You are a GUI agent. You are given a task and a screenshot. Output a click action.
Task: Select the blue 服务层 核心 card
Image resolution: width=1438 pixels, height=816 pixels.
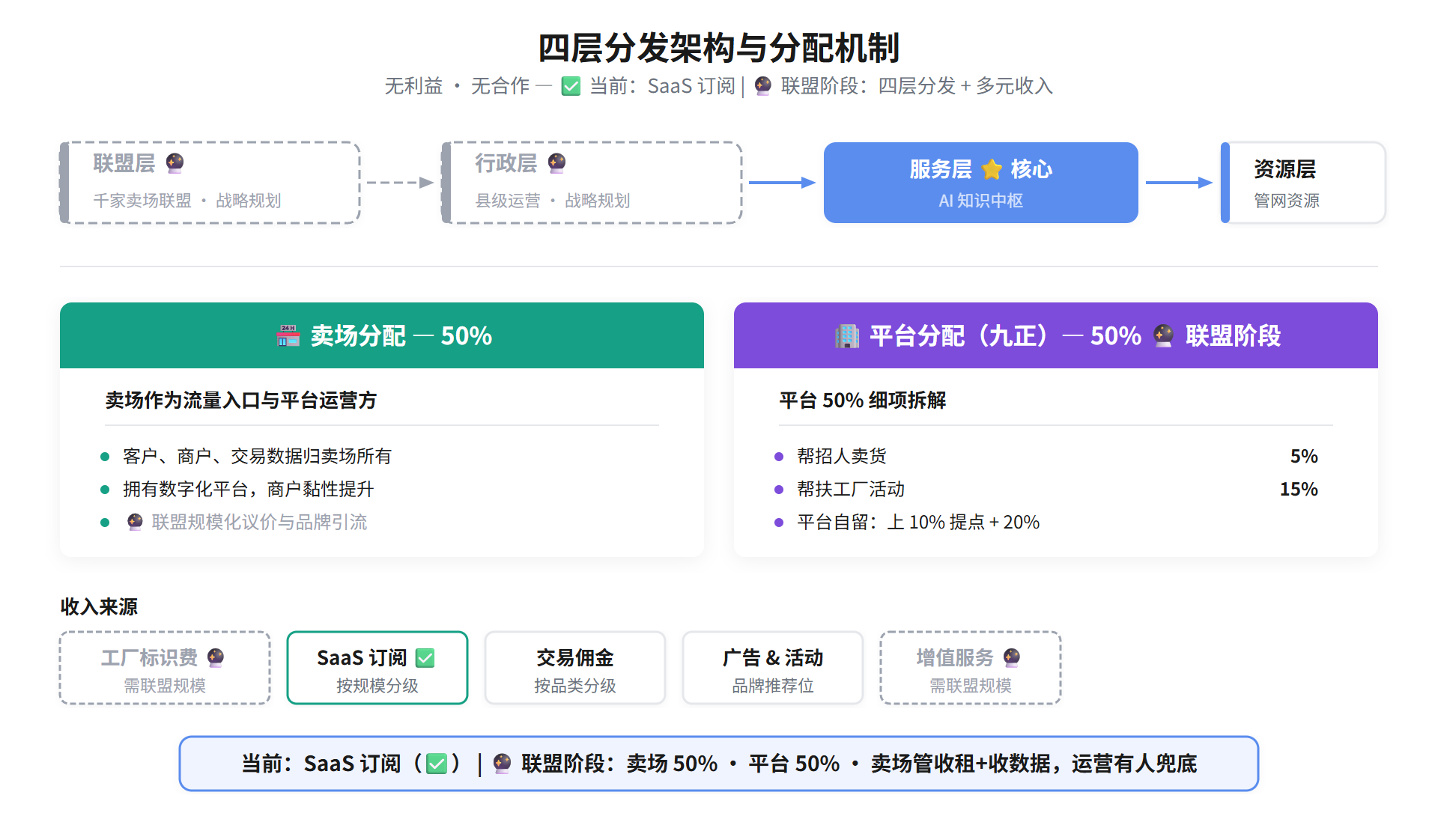coord(981,183)
